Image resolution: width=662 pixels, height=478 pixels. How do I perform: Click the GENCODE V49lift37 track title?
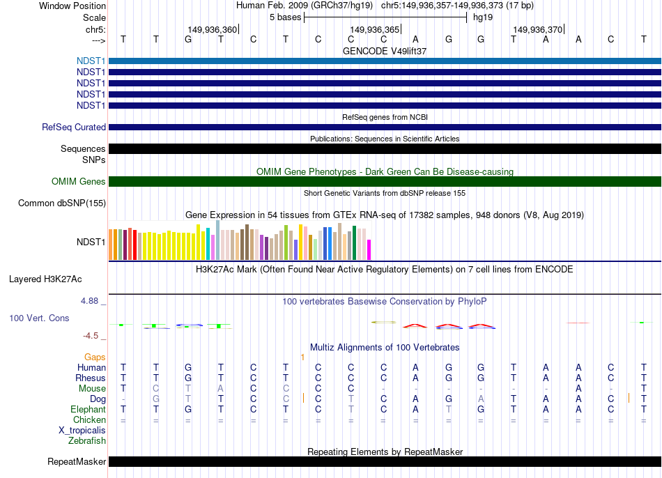385,51
